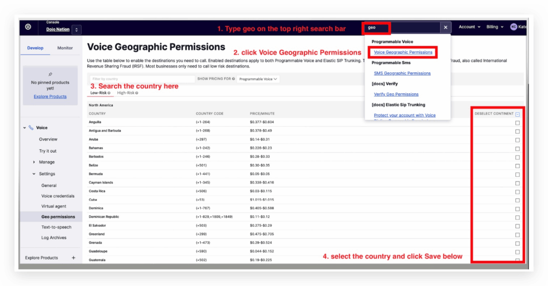Toggle the Deselect Continent checkbox
This screenshot has width=548, height=286.
coord(518,114)
